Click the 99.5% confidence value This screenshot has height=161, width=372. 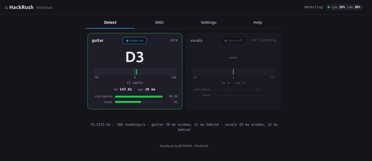(173, 96)
